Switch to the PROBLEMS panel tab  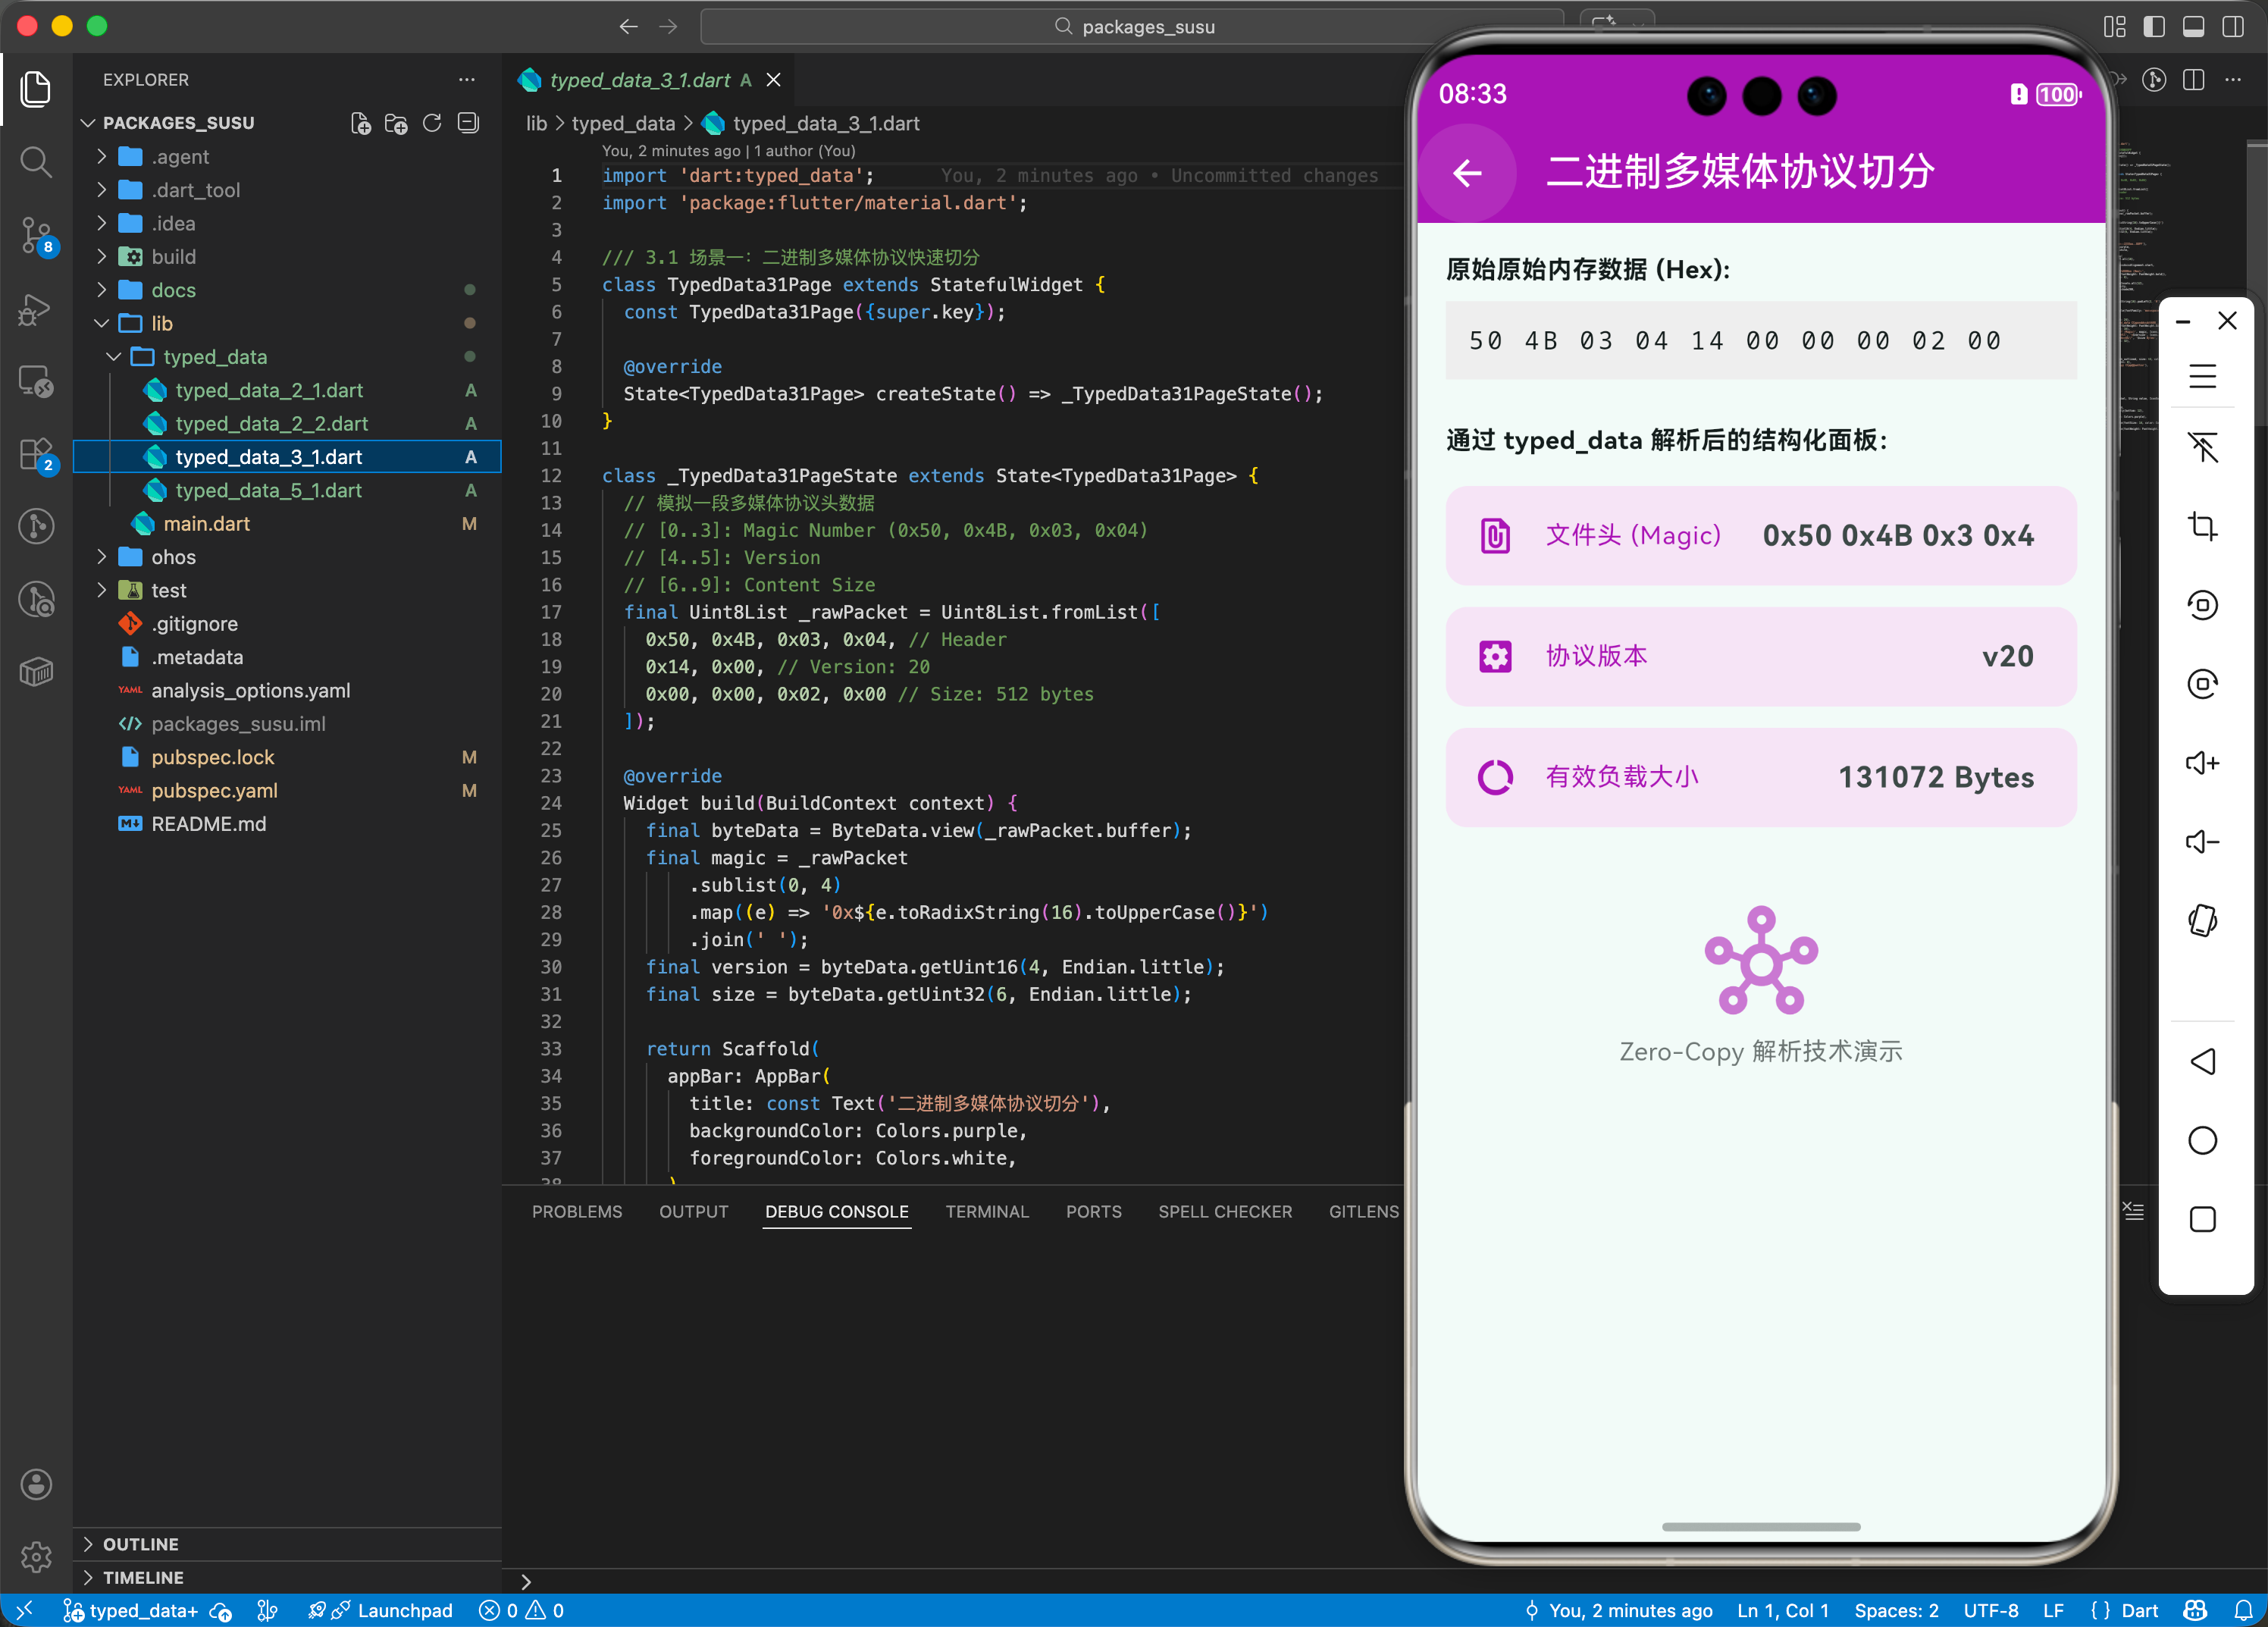pyautogui.click(x=576, y=1211)
